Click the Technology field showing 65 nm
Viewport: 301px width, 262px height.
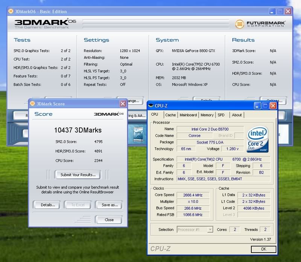coord(186,149)
